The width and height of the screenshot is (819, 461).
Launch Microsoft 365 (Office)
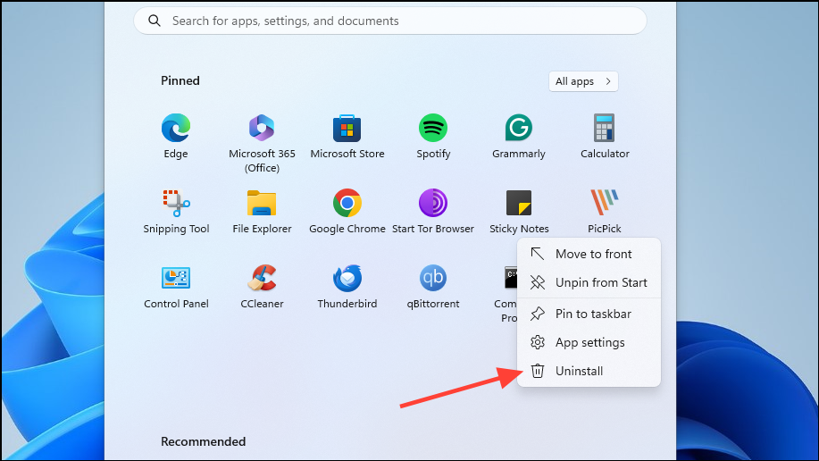point(262,143)
